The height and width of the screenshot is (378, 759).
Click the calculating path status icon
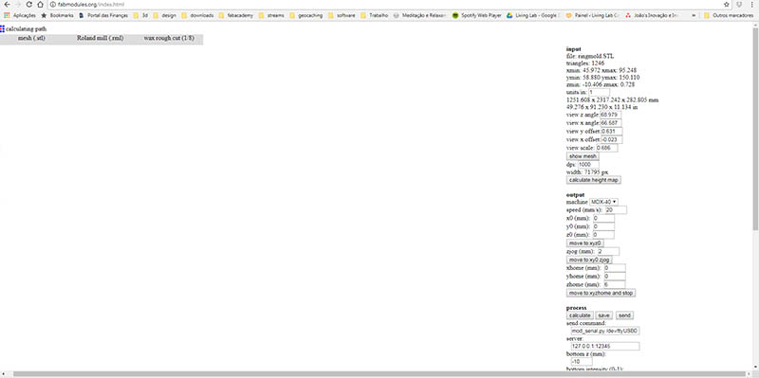click(3, 29)
